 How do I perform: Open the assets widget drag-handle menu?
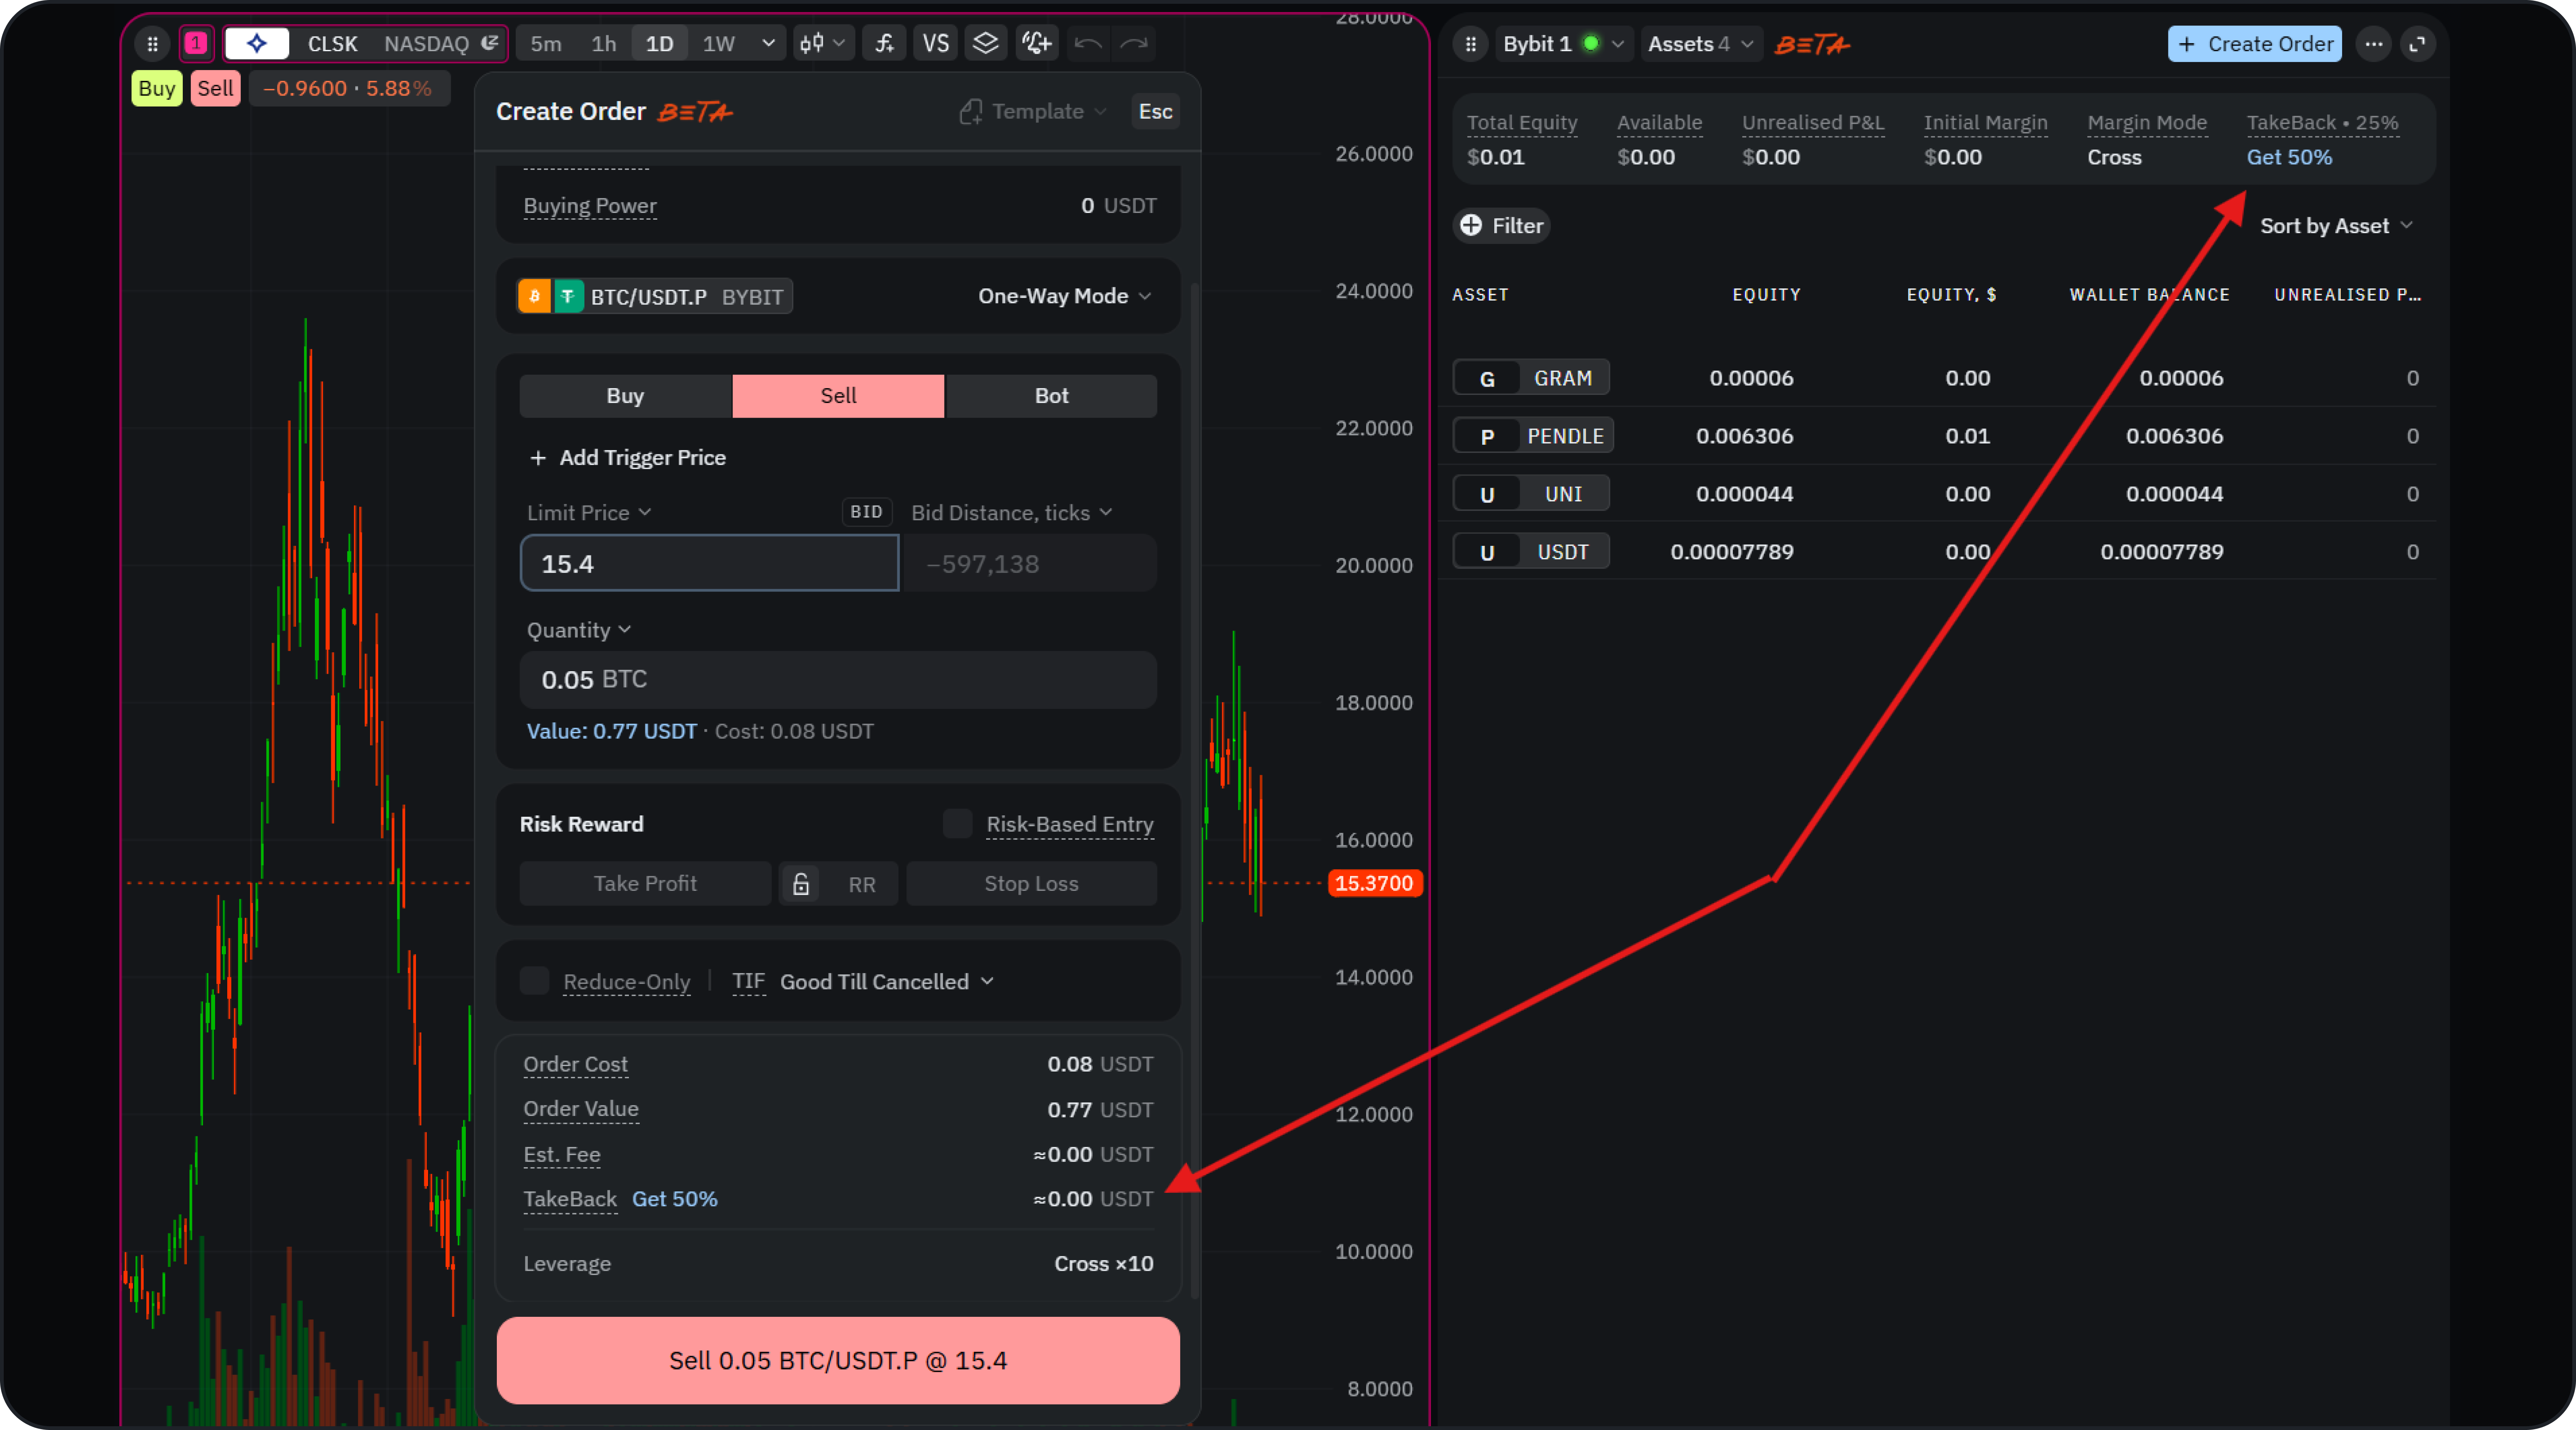[1470, 44]
